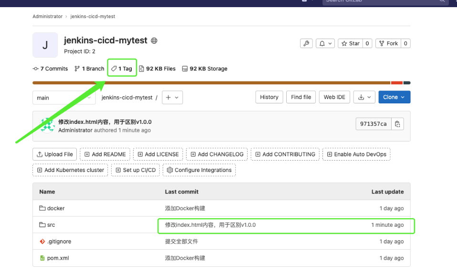Open the 1 Tag link
457x273 pixels.
point(122,69)
